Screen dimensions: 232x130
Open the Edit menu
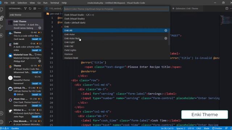(13, 3)
